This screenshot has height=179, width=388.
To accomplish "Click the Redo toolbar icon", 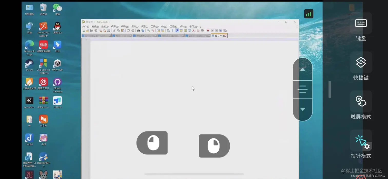I will click(x=133, y=30).
